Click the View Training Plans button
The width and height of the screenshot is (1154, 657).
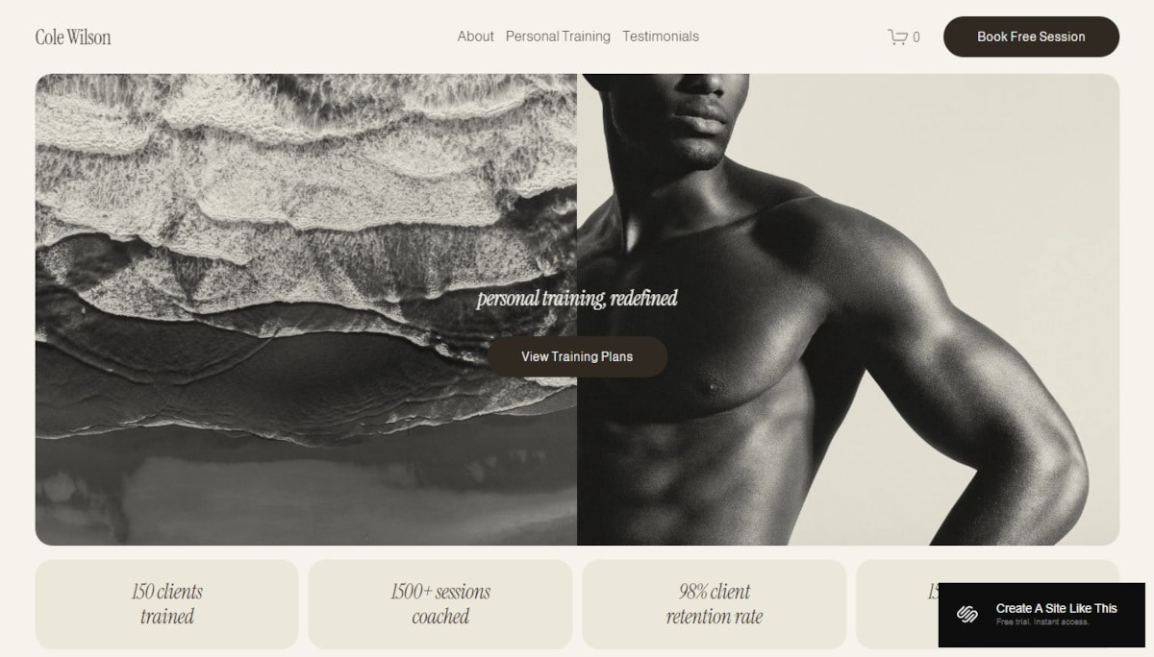[577, 356]
